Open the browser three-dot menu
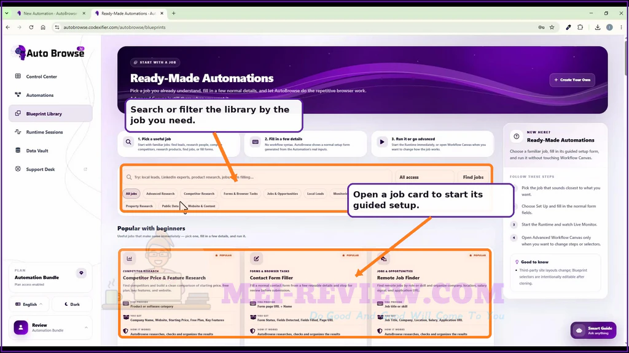This screenshot has height=353, width=629. point(621,27)
